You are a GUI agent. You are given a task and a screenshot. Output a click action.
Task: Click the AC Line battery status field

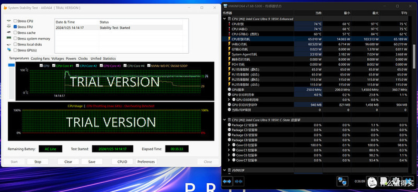50,149
